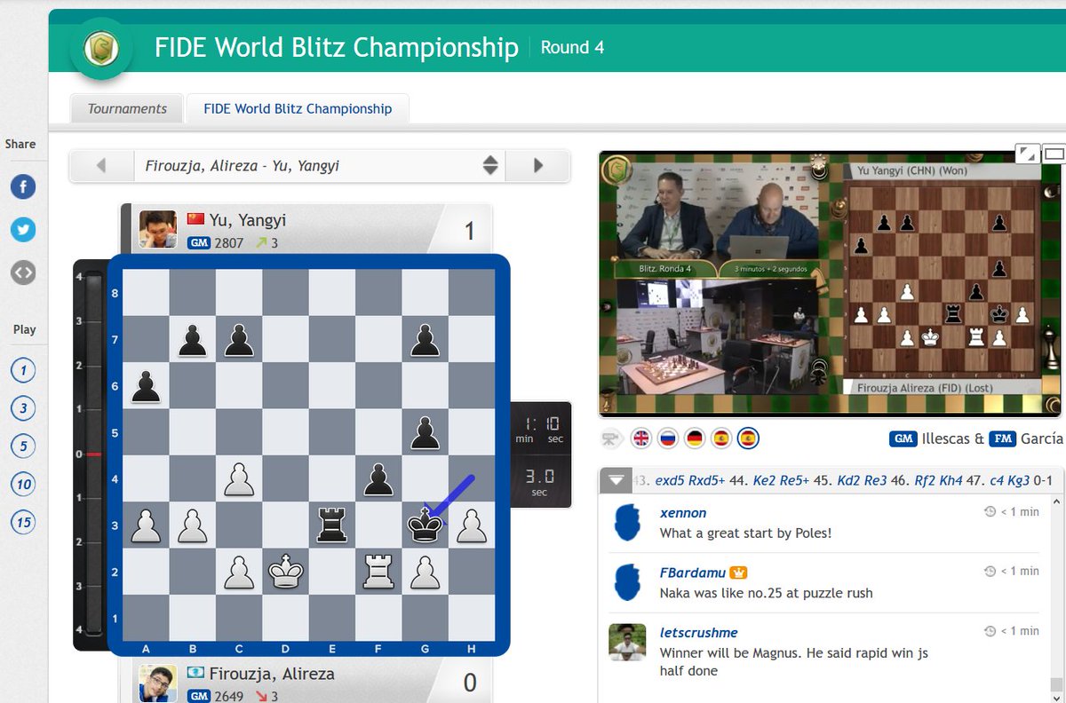Choose the first Spanish commentary flag
1066x703 pixels.
pyautogui.click(x=720, y=438)
